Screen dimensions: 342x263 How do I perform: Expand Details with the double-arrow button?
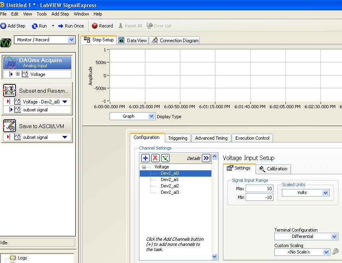[206, 158]
